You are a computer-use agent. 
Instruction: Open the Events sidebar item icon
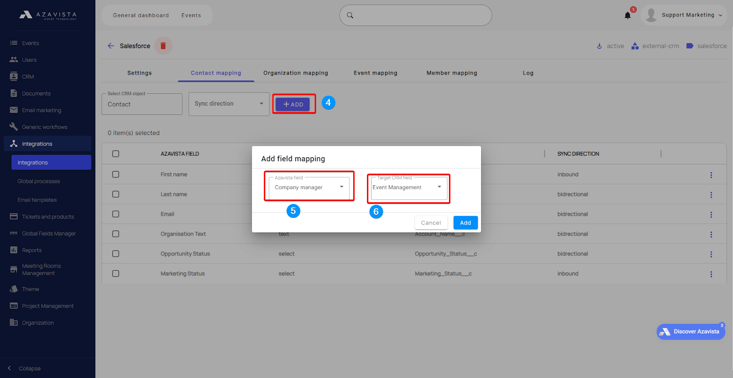[x=14, y=43]
